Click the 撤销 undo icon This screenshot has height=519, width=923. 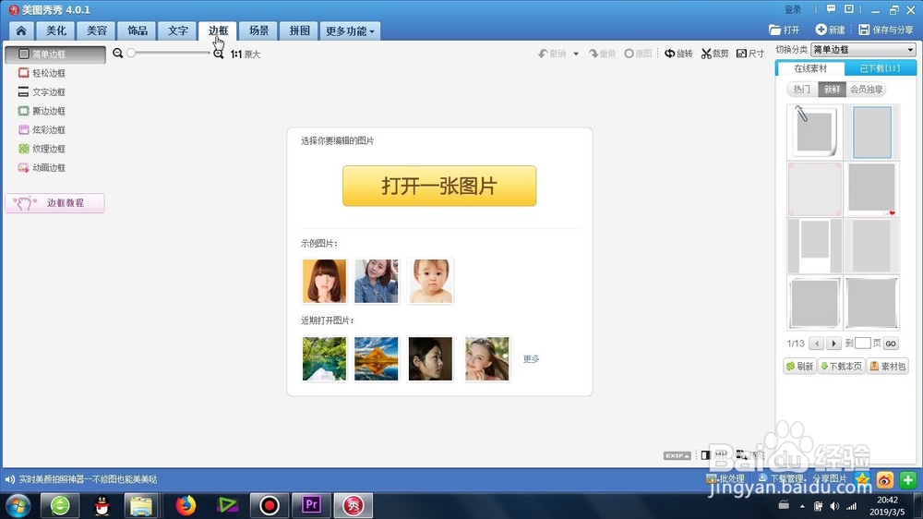[543, 54]
